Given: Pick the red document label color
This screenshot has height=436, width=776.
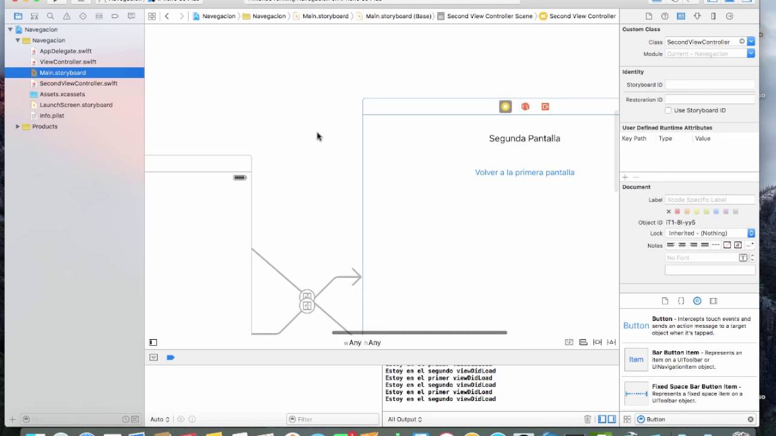Looking at the screenshot, I should (x=677, y=211).
